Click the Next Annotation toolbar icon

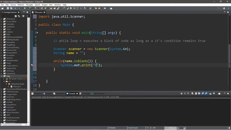pos(85,8)
